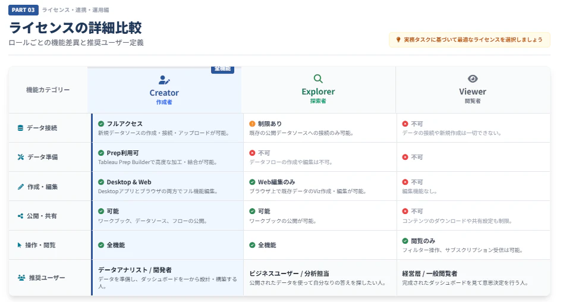Click the red X in Viewer's 公開・共有 cell
The image size is (566, 302).
(x=405, y=211)
